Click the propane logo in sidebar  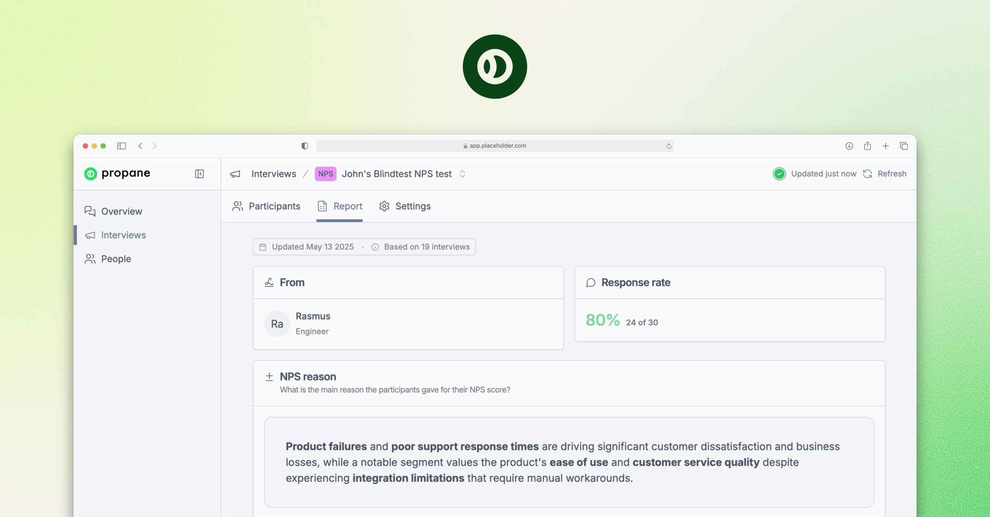117,174
